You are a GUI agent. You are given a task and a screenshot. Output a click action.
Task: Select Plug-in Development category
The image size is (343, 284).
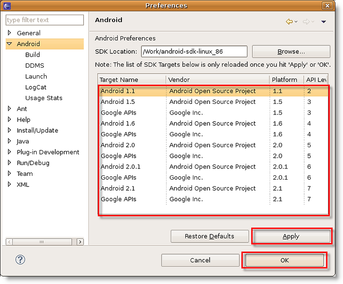[48, 152]
